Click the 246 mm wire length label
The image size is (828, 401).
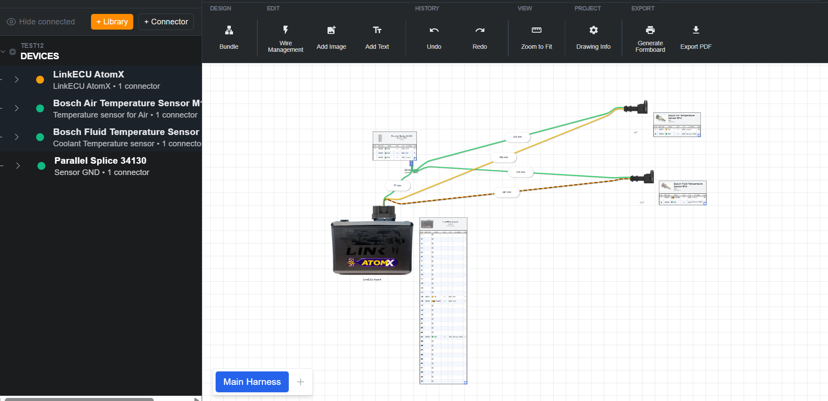click(x=517, y=137)
